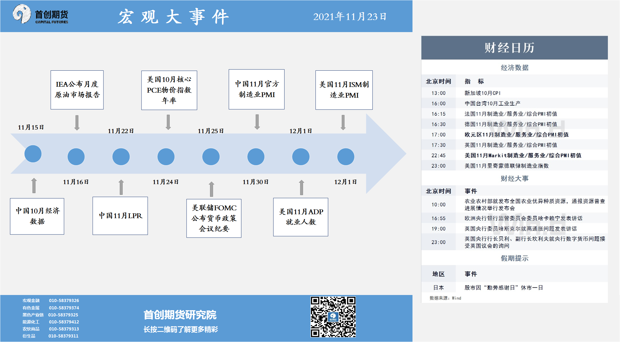The width and height of the screenshot is (620, 342).
Task: Click the 13:00 time cell
Action: pyautogui.click(x=438, y=93)
